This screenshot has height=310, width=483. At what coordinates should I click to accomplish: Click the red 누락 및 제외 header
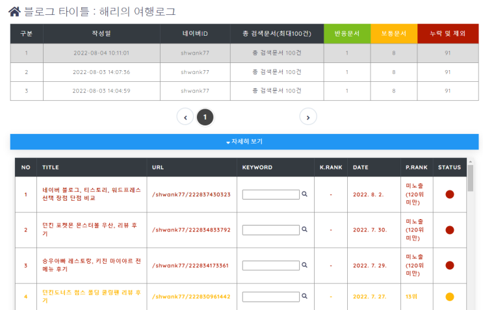tap(448, 34)
